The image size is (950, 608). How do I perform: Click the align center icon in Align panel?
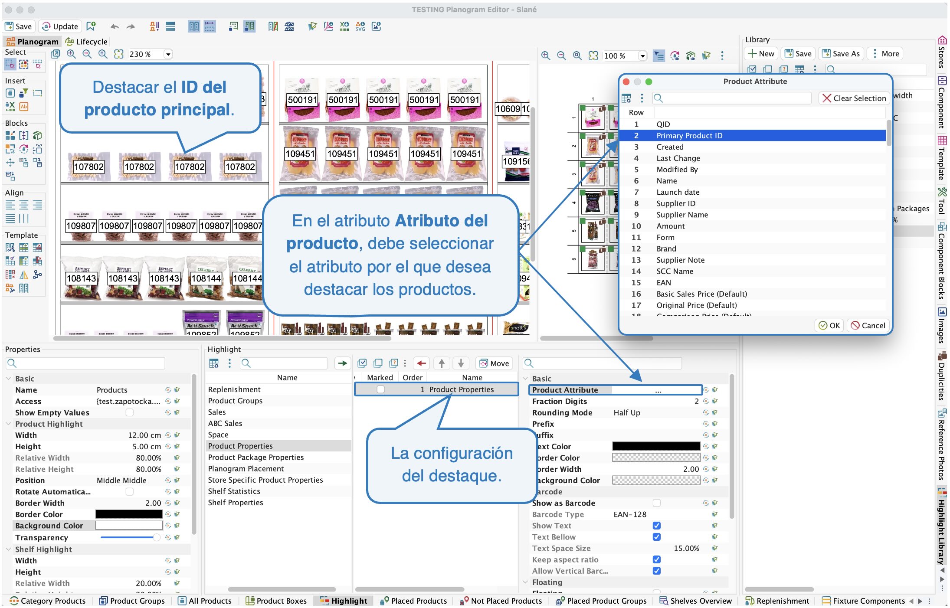tap(24, 205)
